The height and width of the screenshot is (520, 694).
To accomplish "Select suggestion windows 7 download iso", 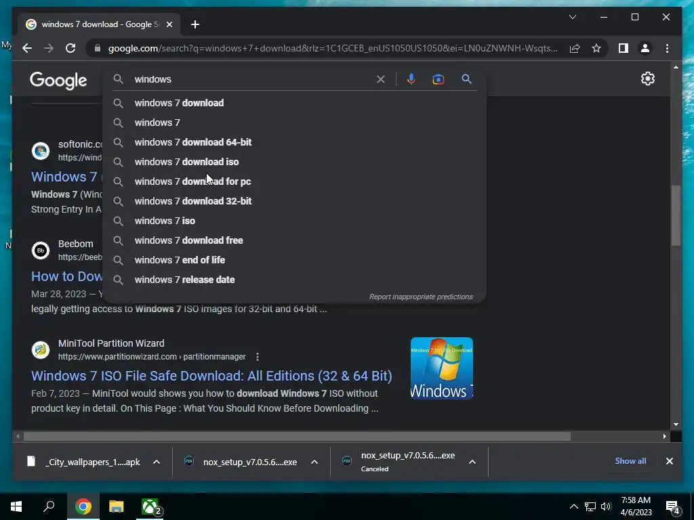I will 294,162.
